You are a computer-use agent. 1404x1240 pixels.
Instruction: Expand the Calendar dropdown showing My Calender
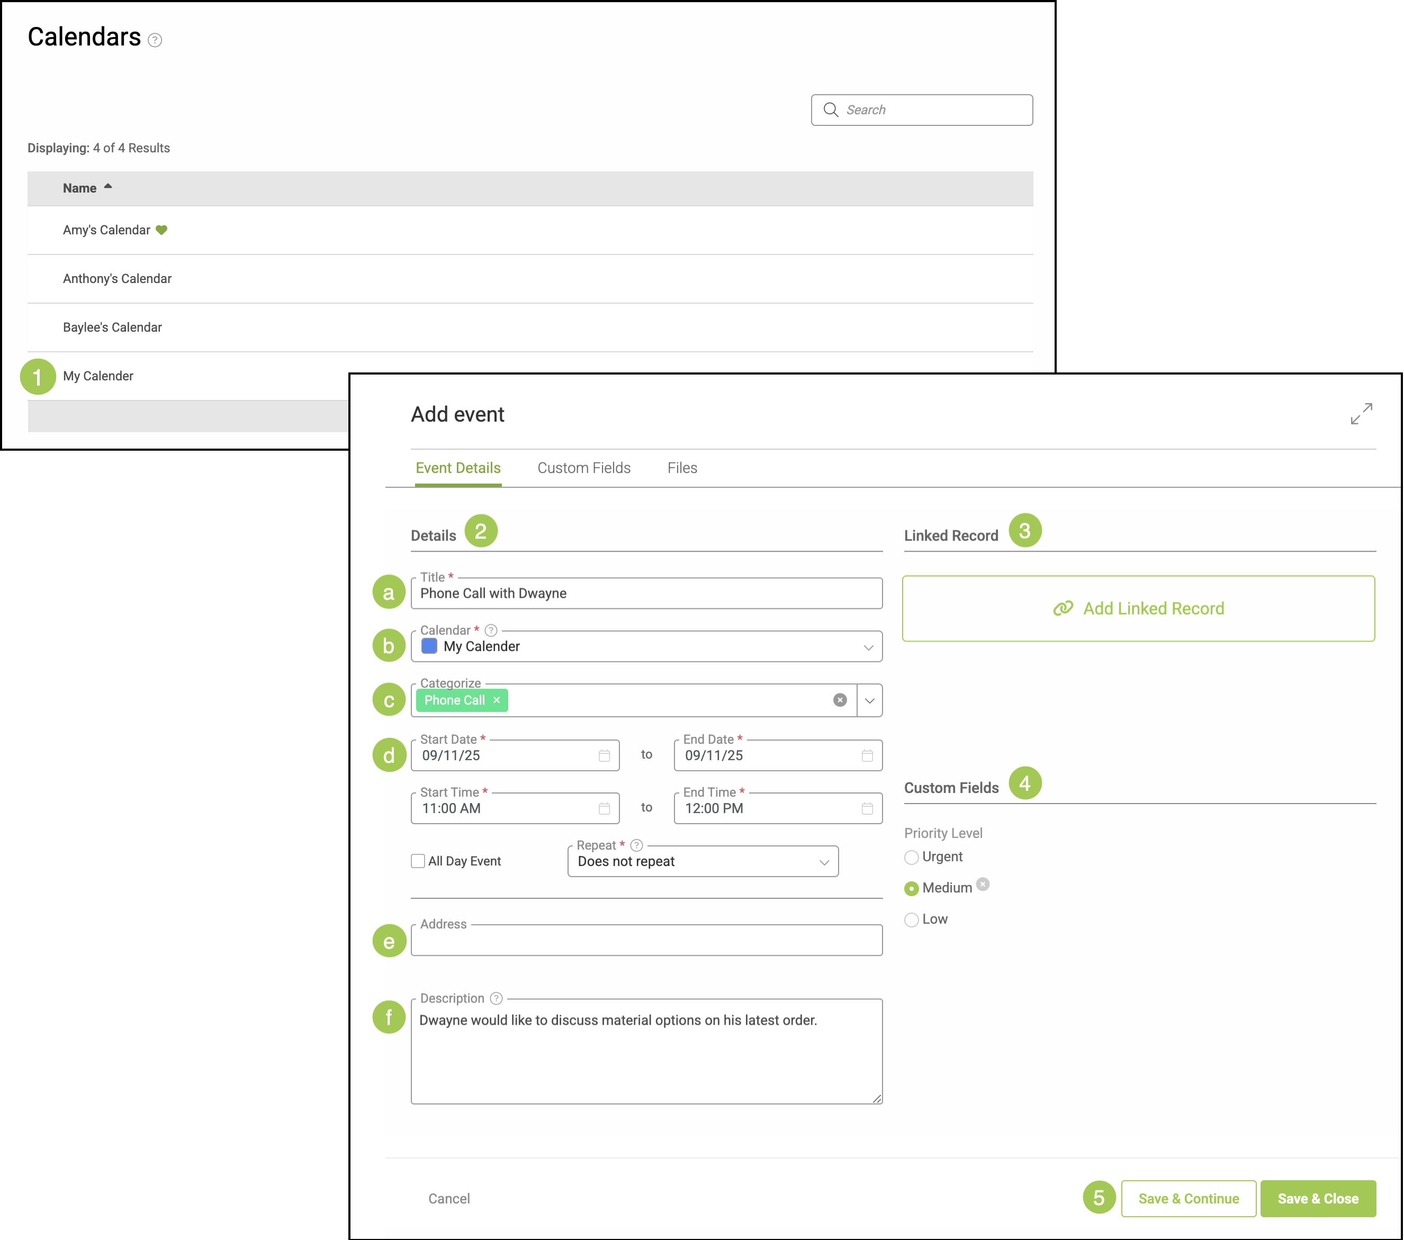(x=868, y=647)
